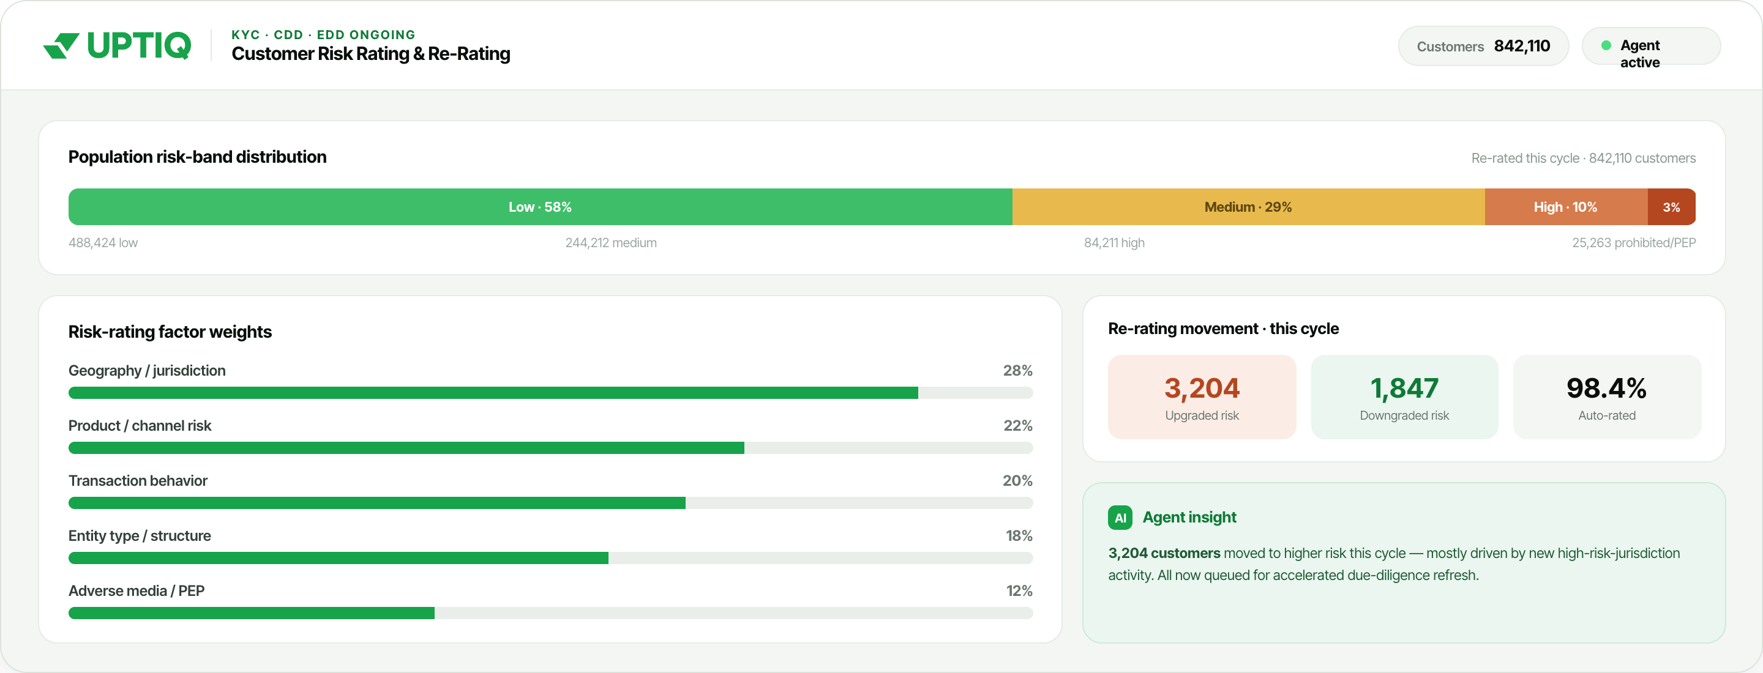Click the '25,263 prohibited/PEP' count
The image size is (1763, 673).
click(x=1633, y=243)
